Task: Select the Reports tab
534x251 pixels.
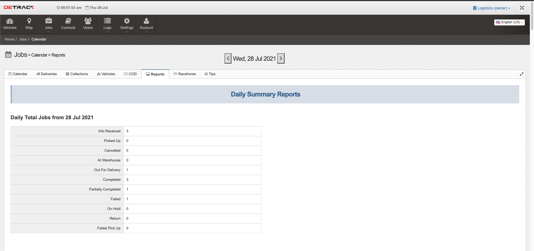Action: pos(155,74)
